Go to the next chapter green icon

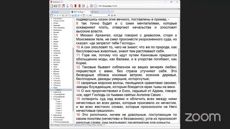66,15
